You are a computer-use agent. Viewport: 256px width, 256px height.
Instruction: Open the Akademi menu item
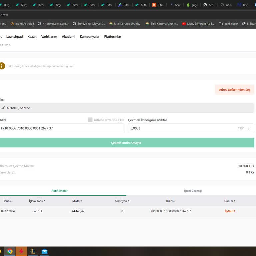pyautogui.click(x=69, y=37)
